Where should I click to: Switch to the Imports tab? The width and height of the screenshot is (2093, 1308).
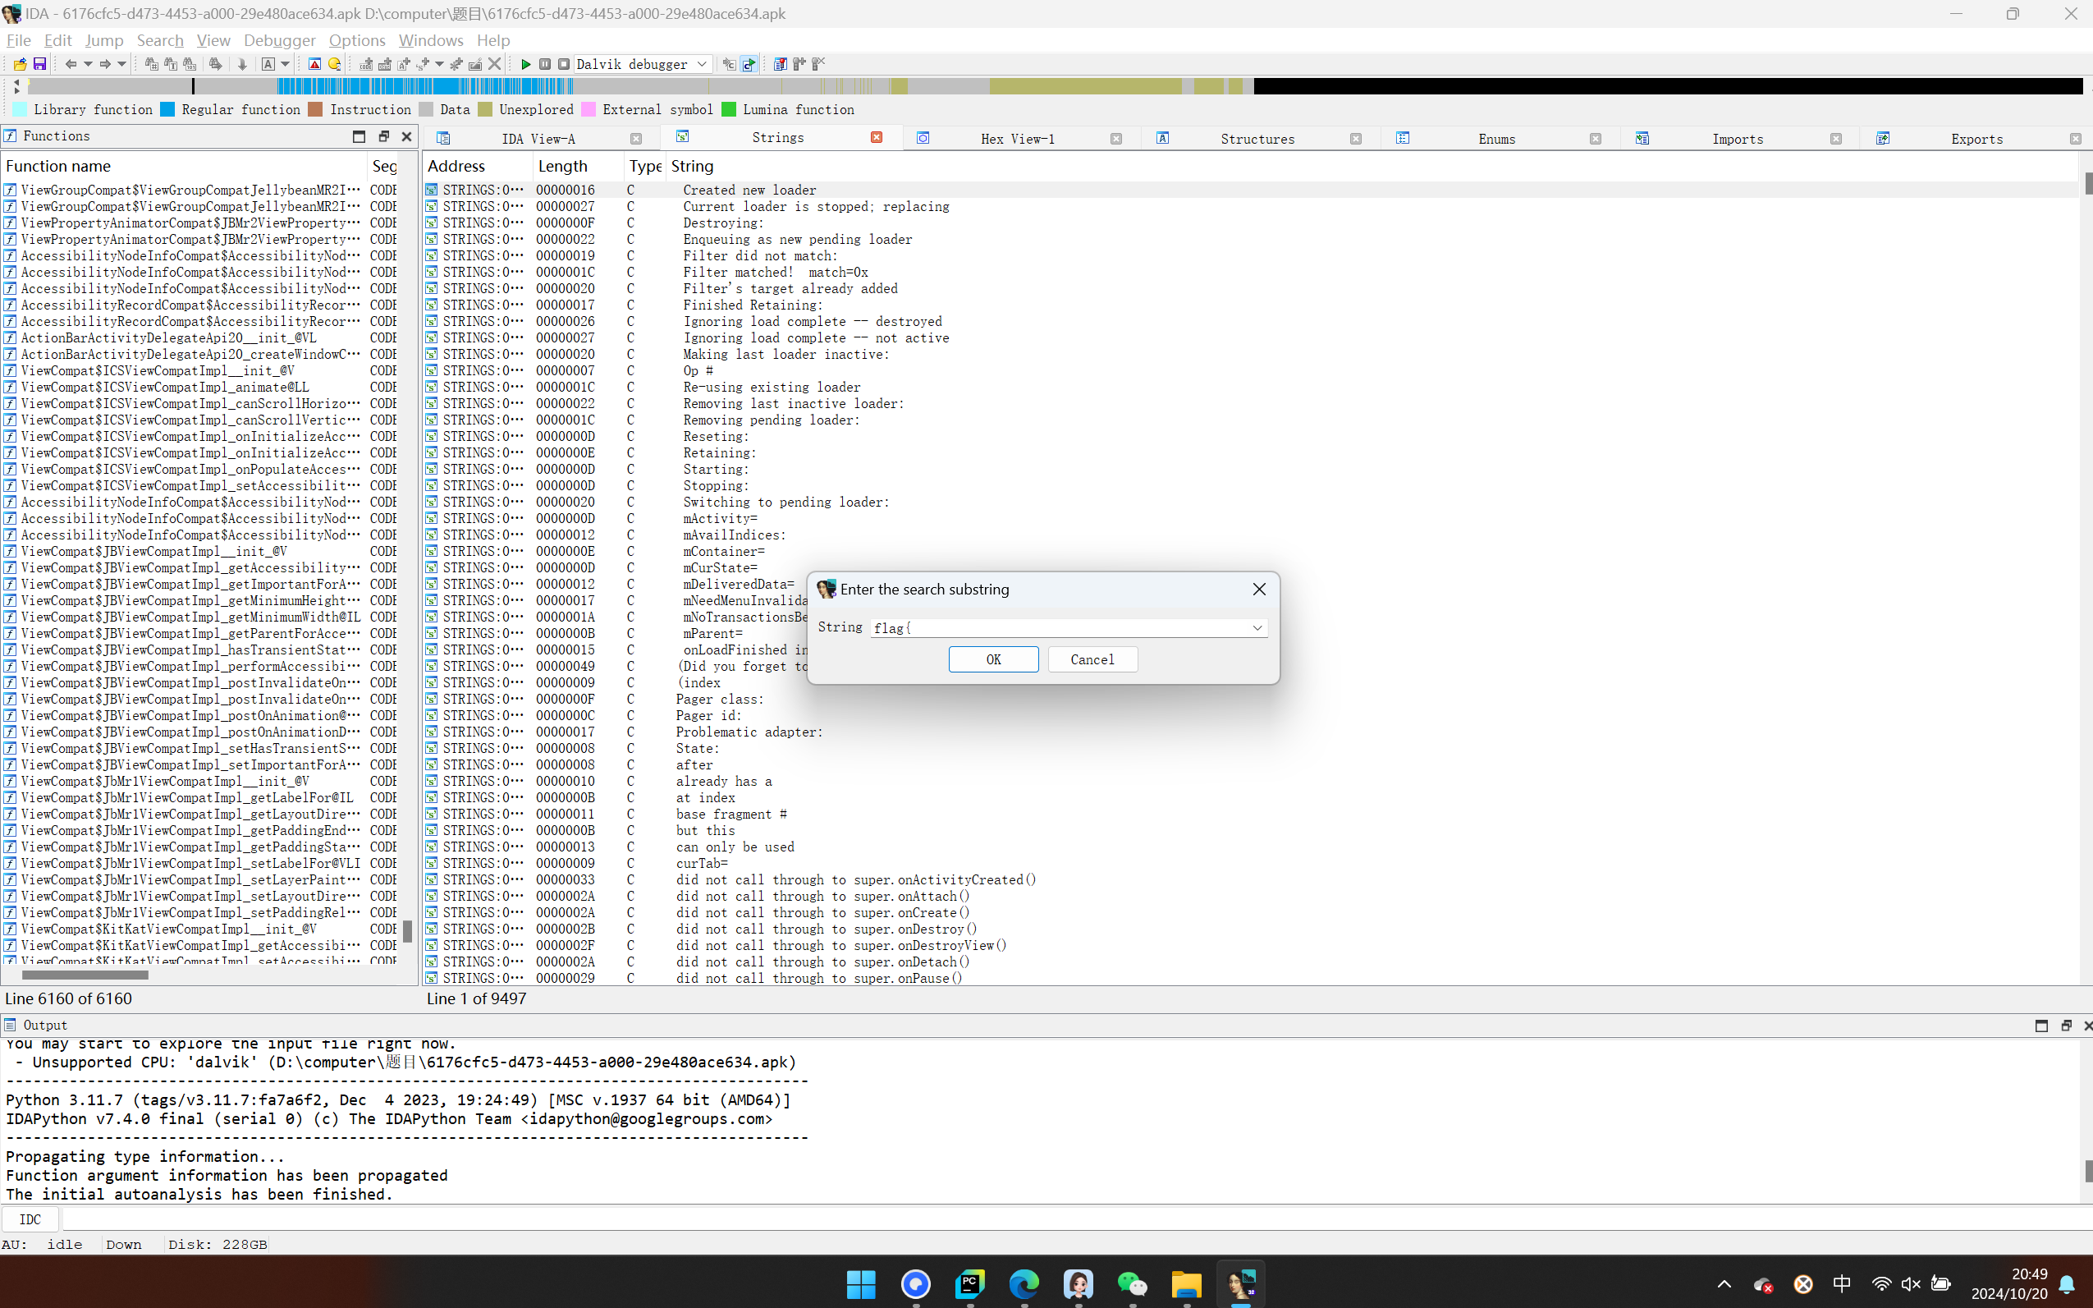1738,139
